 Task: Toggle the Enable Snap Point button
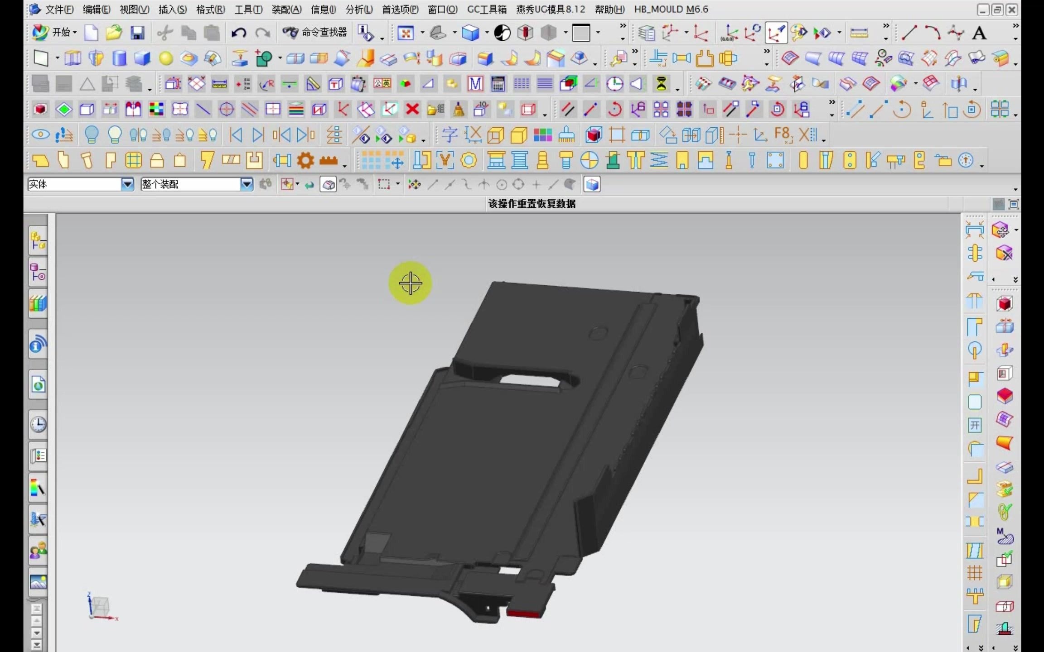pyautogui.click(x=414, y=184)
